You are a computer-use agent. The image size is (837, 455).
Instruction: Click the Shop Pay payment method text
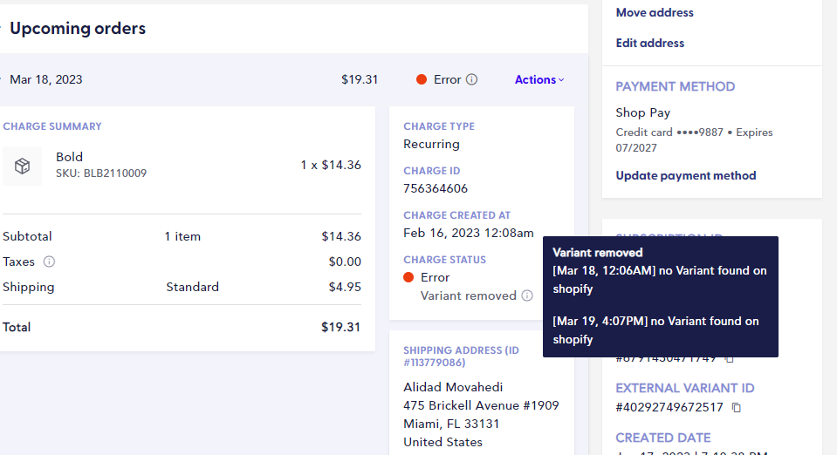coord(642,112)
